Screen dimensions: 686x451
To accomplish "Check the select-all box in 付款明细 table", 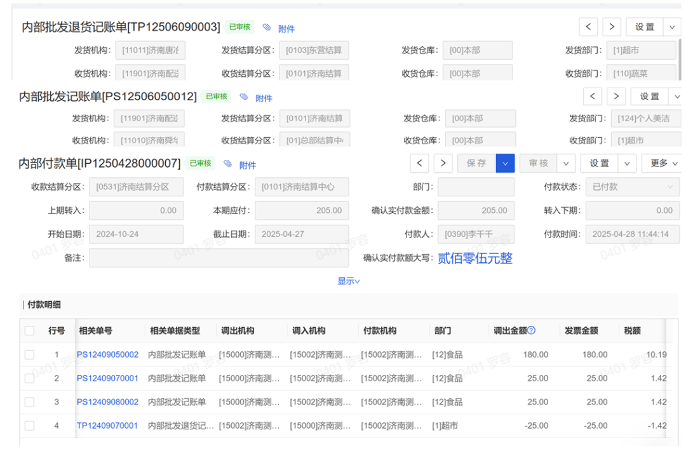I will (29, 330).
